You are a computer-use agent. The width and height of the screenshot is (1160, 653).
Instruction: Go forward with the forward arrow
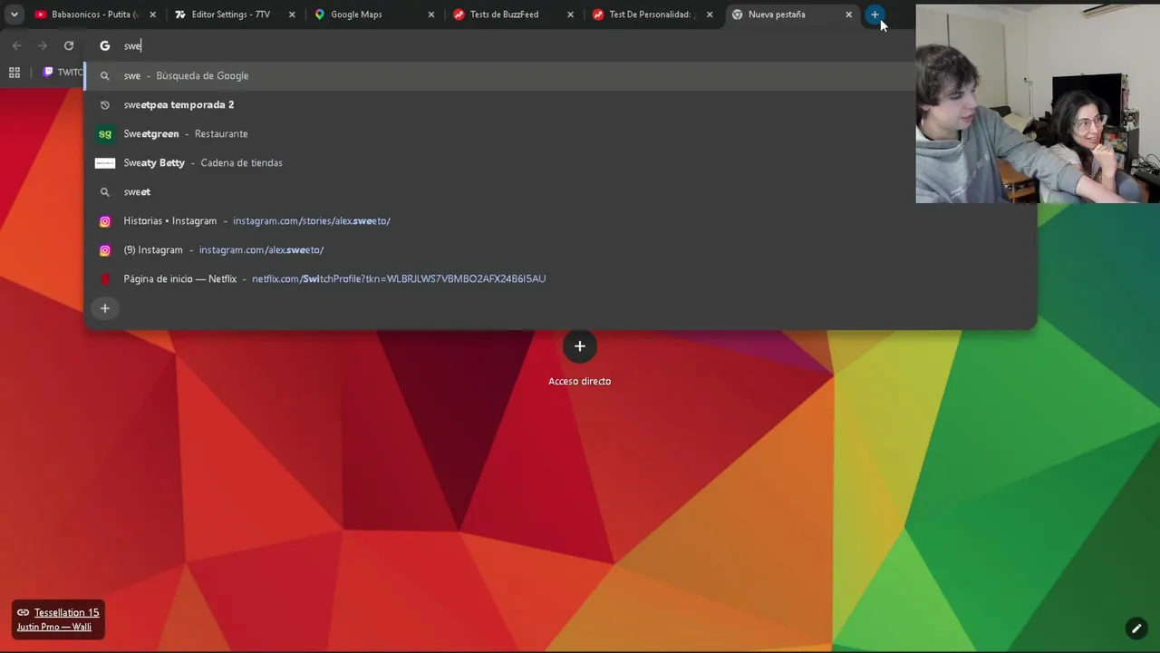(x=43, y=45)
